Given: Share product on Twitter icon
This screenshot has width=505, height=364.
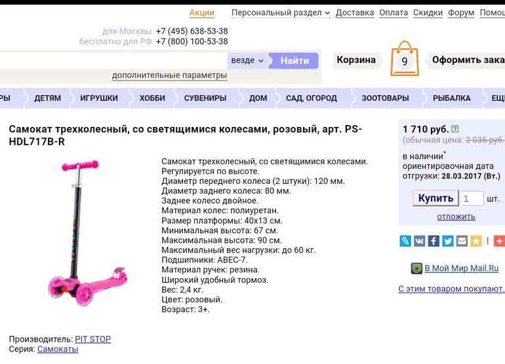Looking at the screenshot, I should 448,241.
